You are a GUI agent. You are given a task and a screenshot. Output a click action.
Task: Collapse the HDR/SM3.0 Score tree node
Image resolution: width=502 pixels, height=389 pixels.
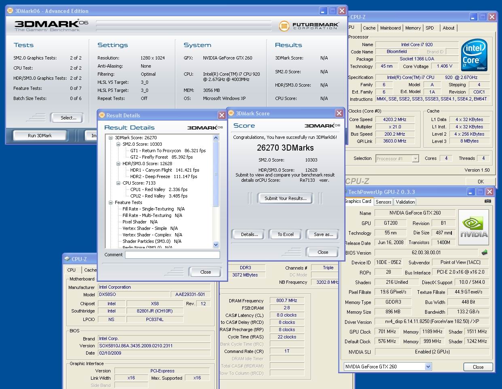[x=118, y=164]
